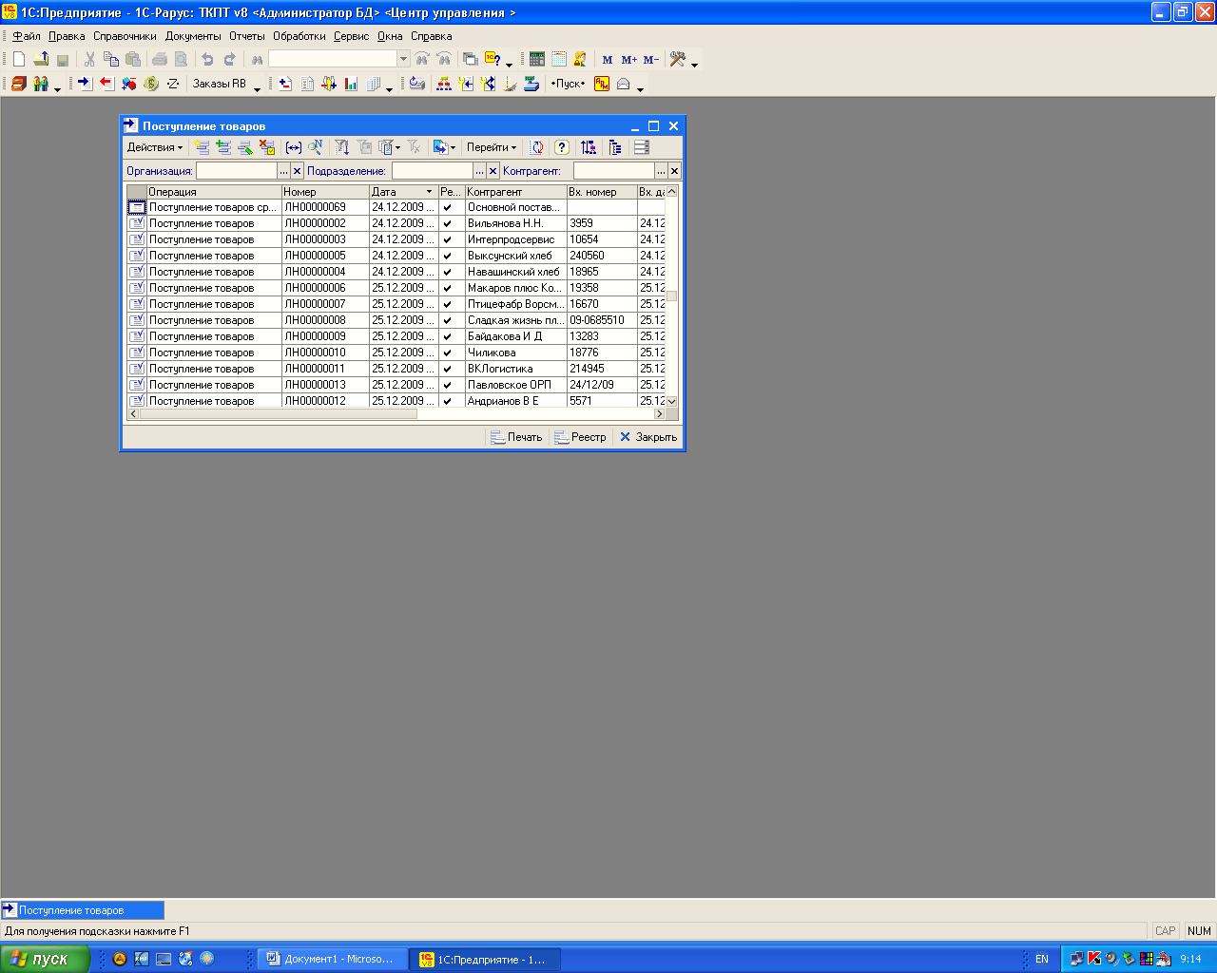Viewport: 1217px width, 973px height.
Task: Click the Undo arrow icon
Action: click(207, 59)
